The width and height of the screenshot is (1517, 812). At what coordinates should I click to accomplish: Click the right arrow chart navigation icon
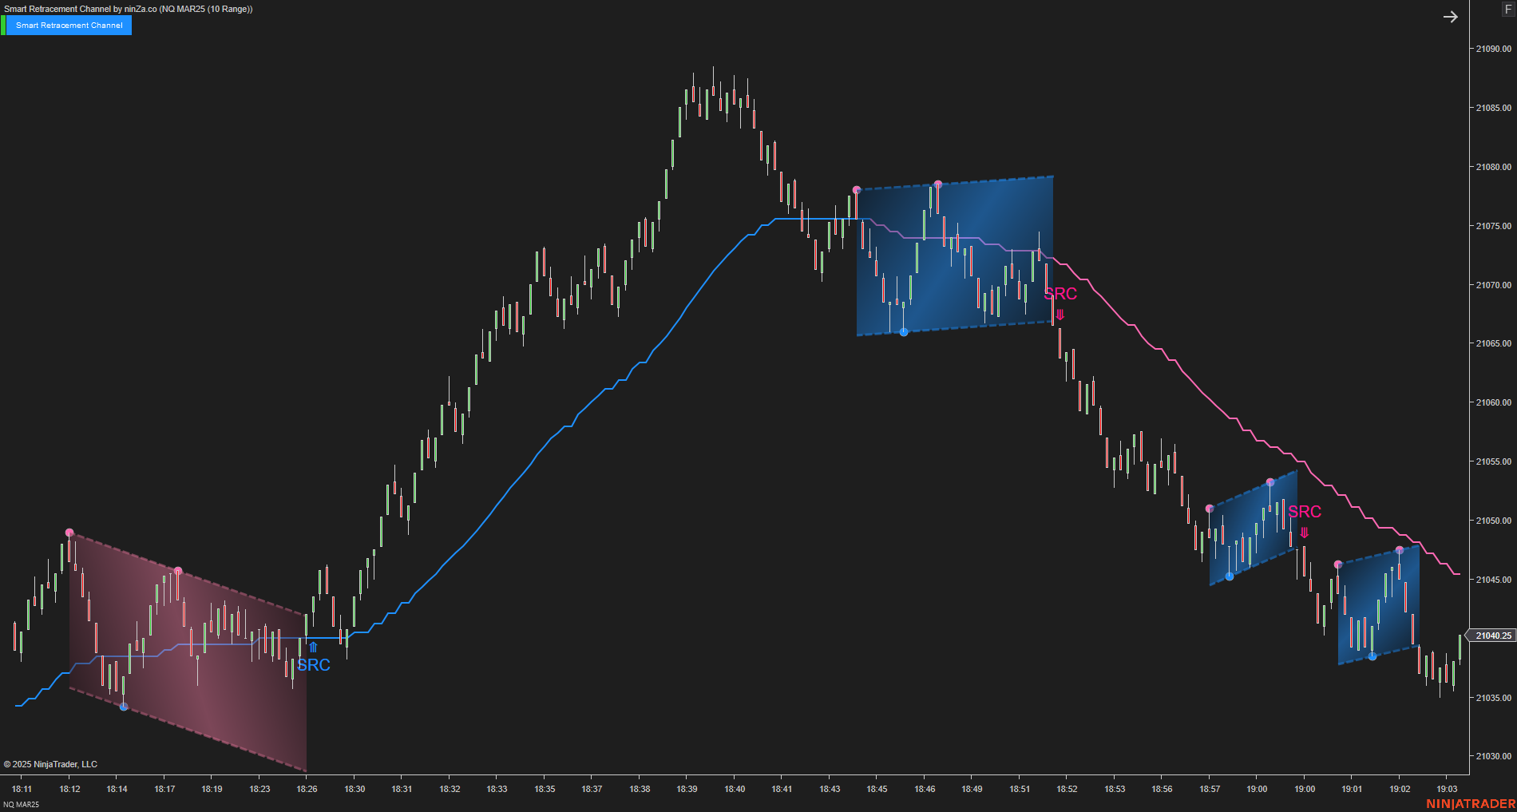click(x=1452, y=17)
